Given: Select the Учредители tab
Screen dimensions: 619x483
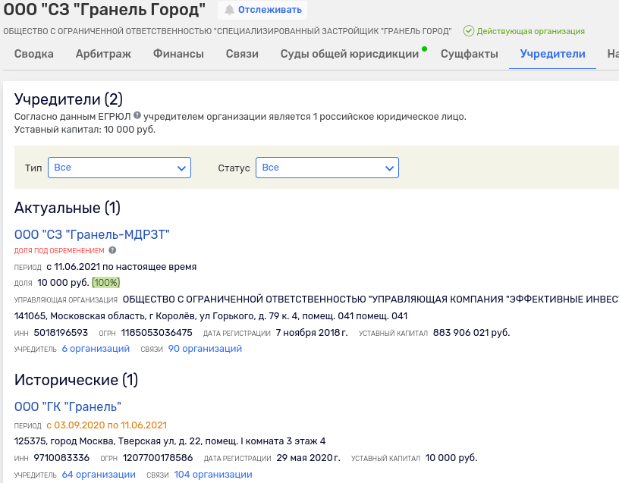Looking at the screenshot, I should pyautogui.click(x=552, y=54).
